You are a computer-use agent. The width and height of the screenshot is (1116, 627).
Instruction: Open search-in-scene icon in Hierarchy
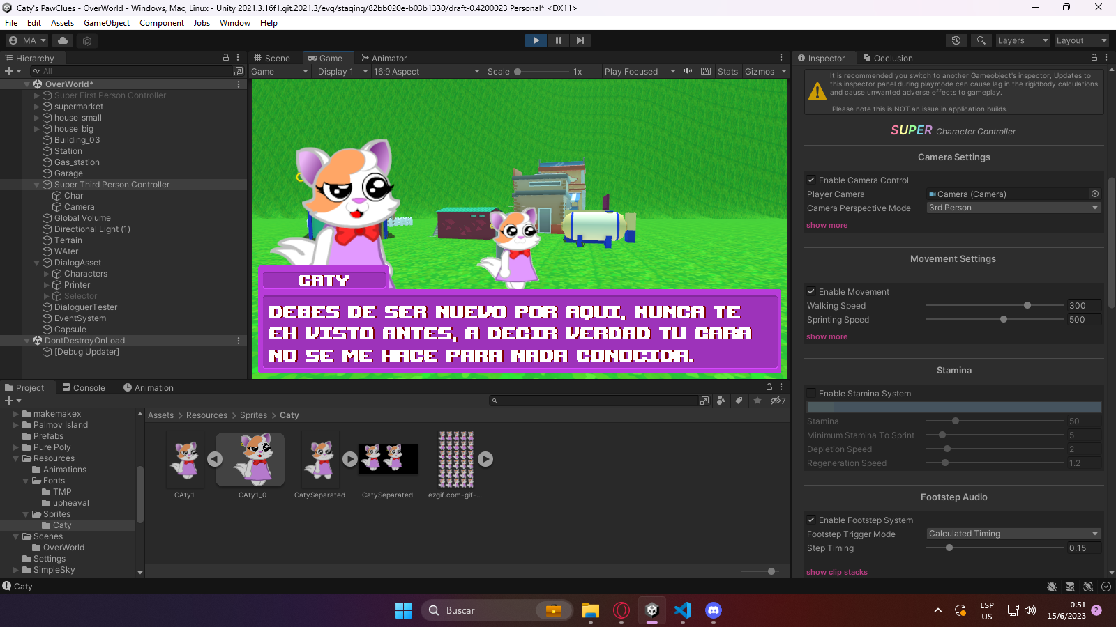pyautogui.click(x=239, y=71)
